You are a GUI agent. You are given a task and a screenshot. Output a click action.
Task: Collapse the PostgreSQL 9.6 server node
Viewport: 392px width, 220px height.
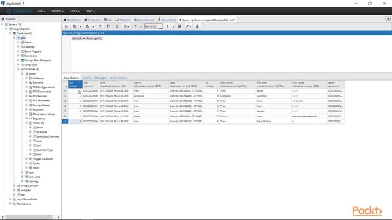coord(6,29)
